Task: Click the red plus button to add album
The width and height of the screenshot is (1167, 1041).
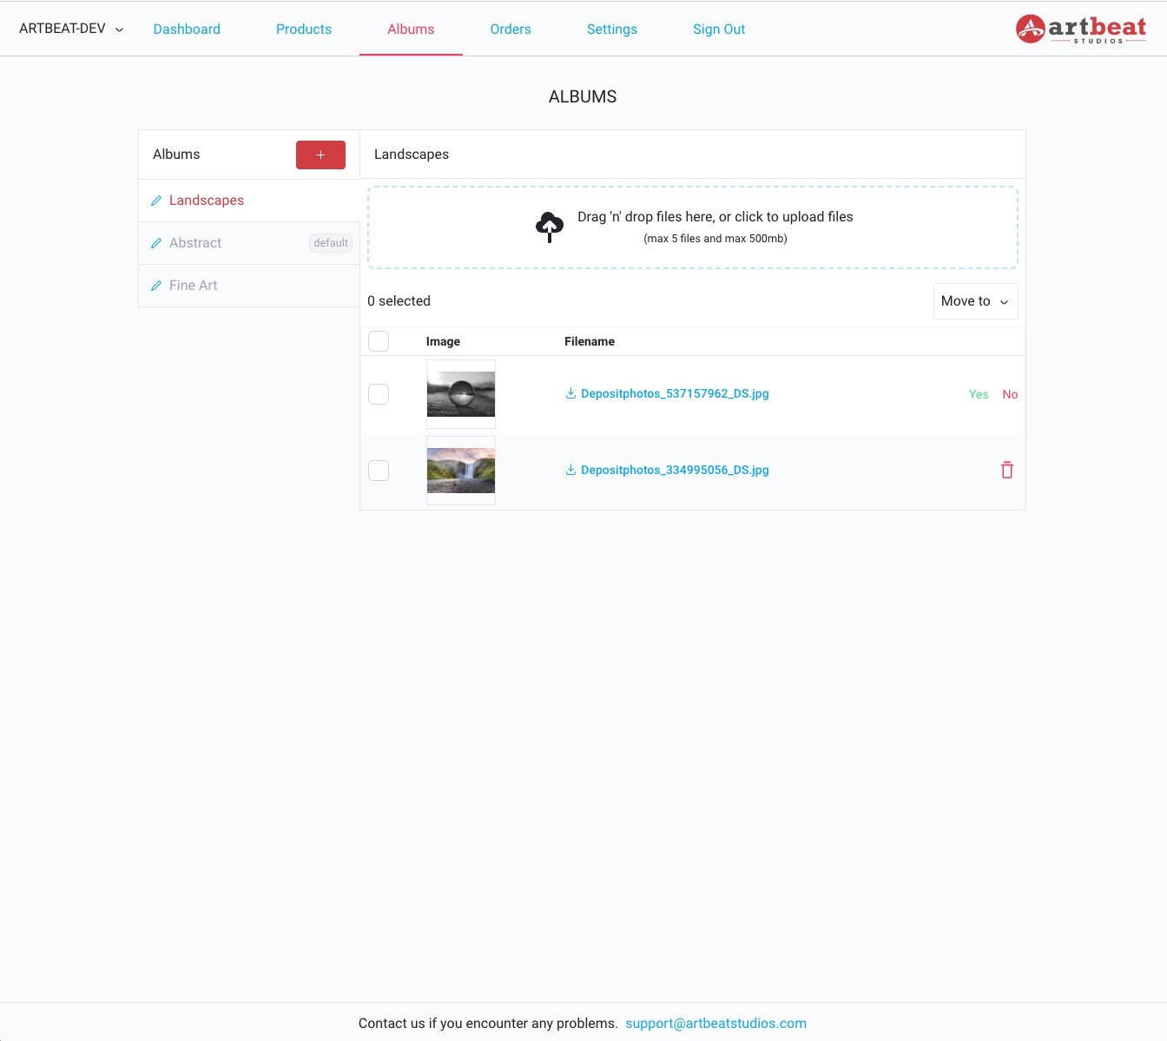Action: coord(320,155)
